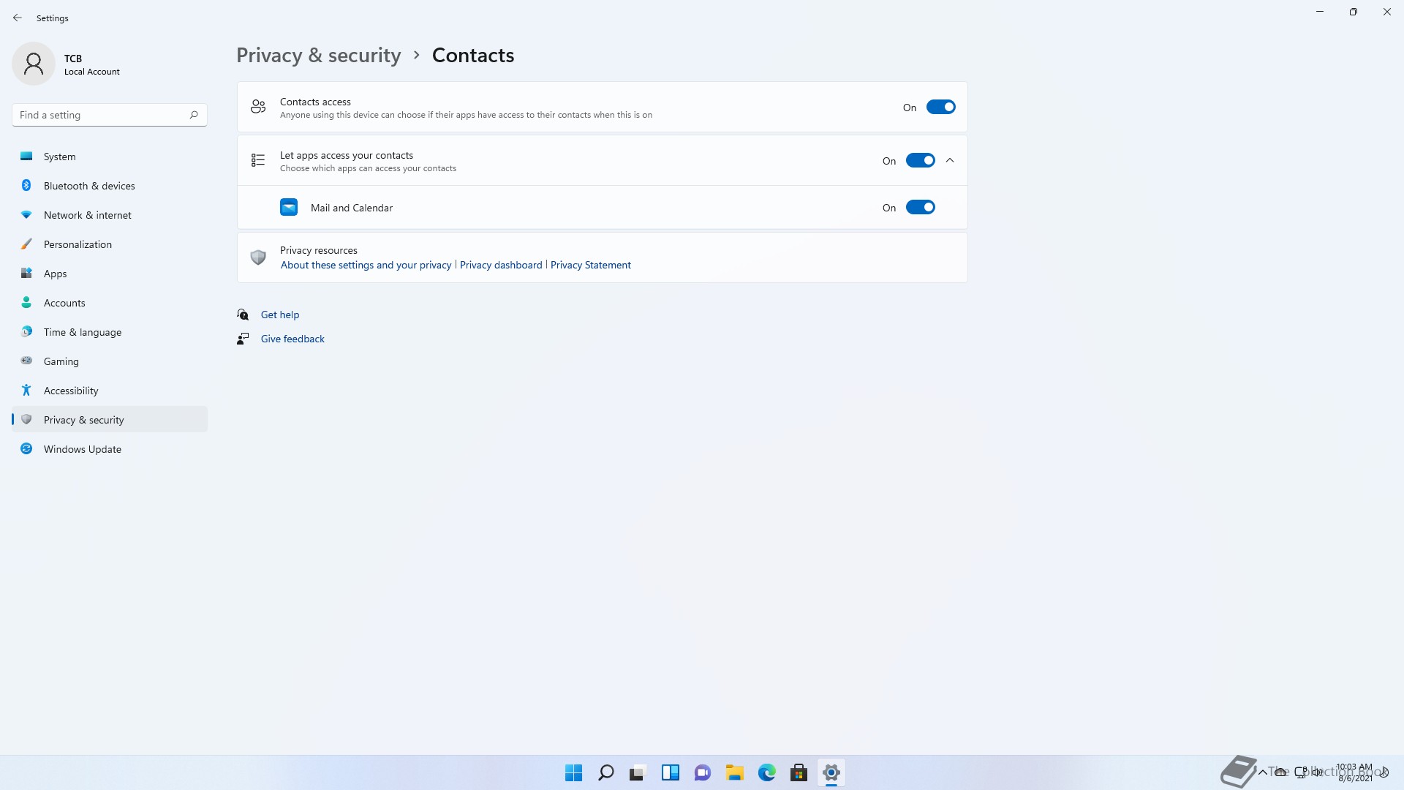Click the Give feedback icon
The height and width of the screenshot is (790, 1404).
click(243, 339)
